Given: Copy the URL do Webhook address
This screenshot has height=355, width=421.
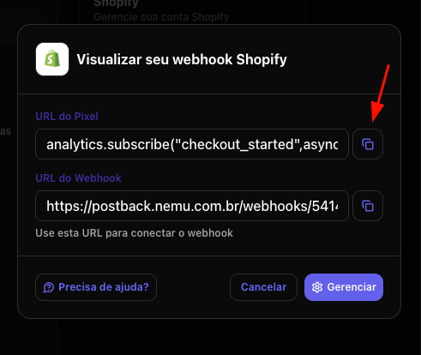Looking at the screenshot, I should 368,206.
